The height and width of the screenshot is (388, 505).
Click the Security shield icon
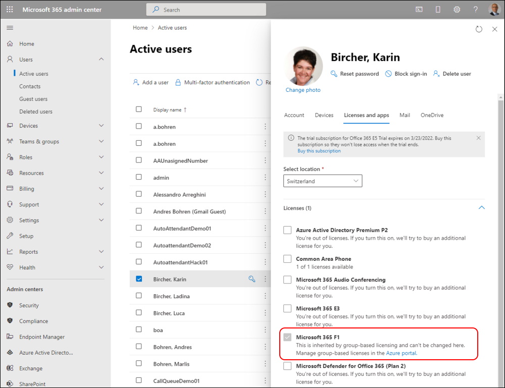click(x=10, y=305)
